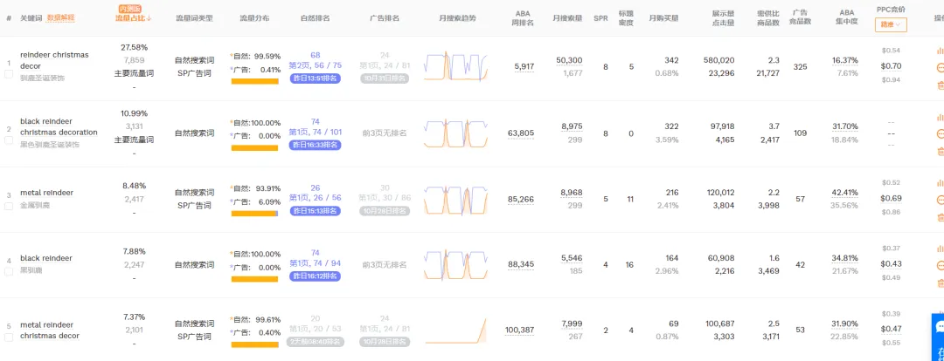The image size is (944, 361).
Task: Click the bar chart icon for metal reindeer row
Action: click(x=941, y=182)
